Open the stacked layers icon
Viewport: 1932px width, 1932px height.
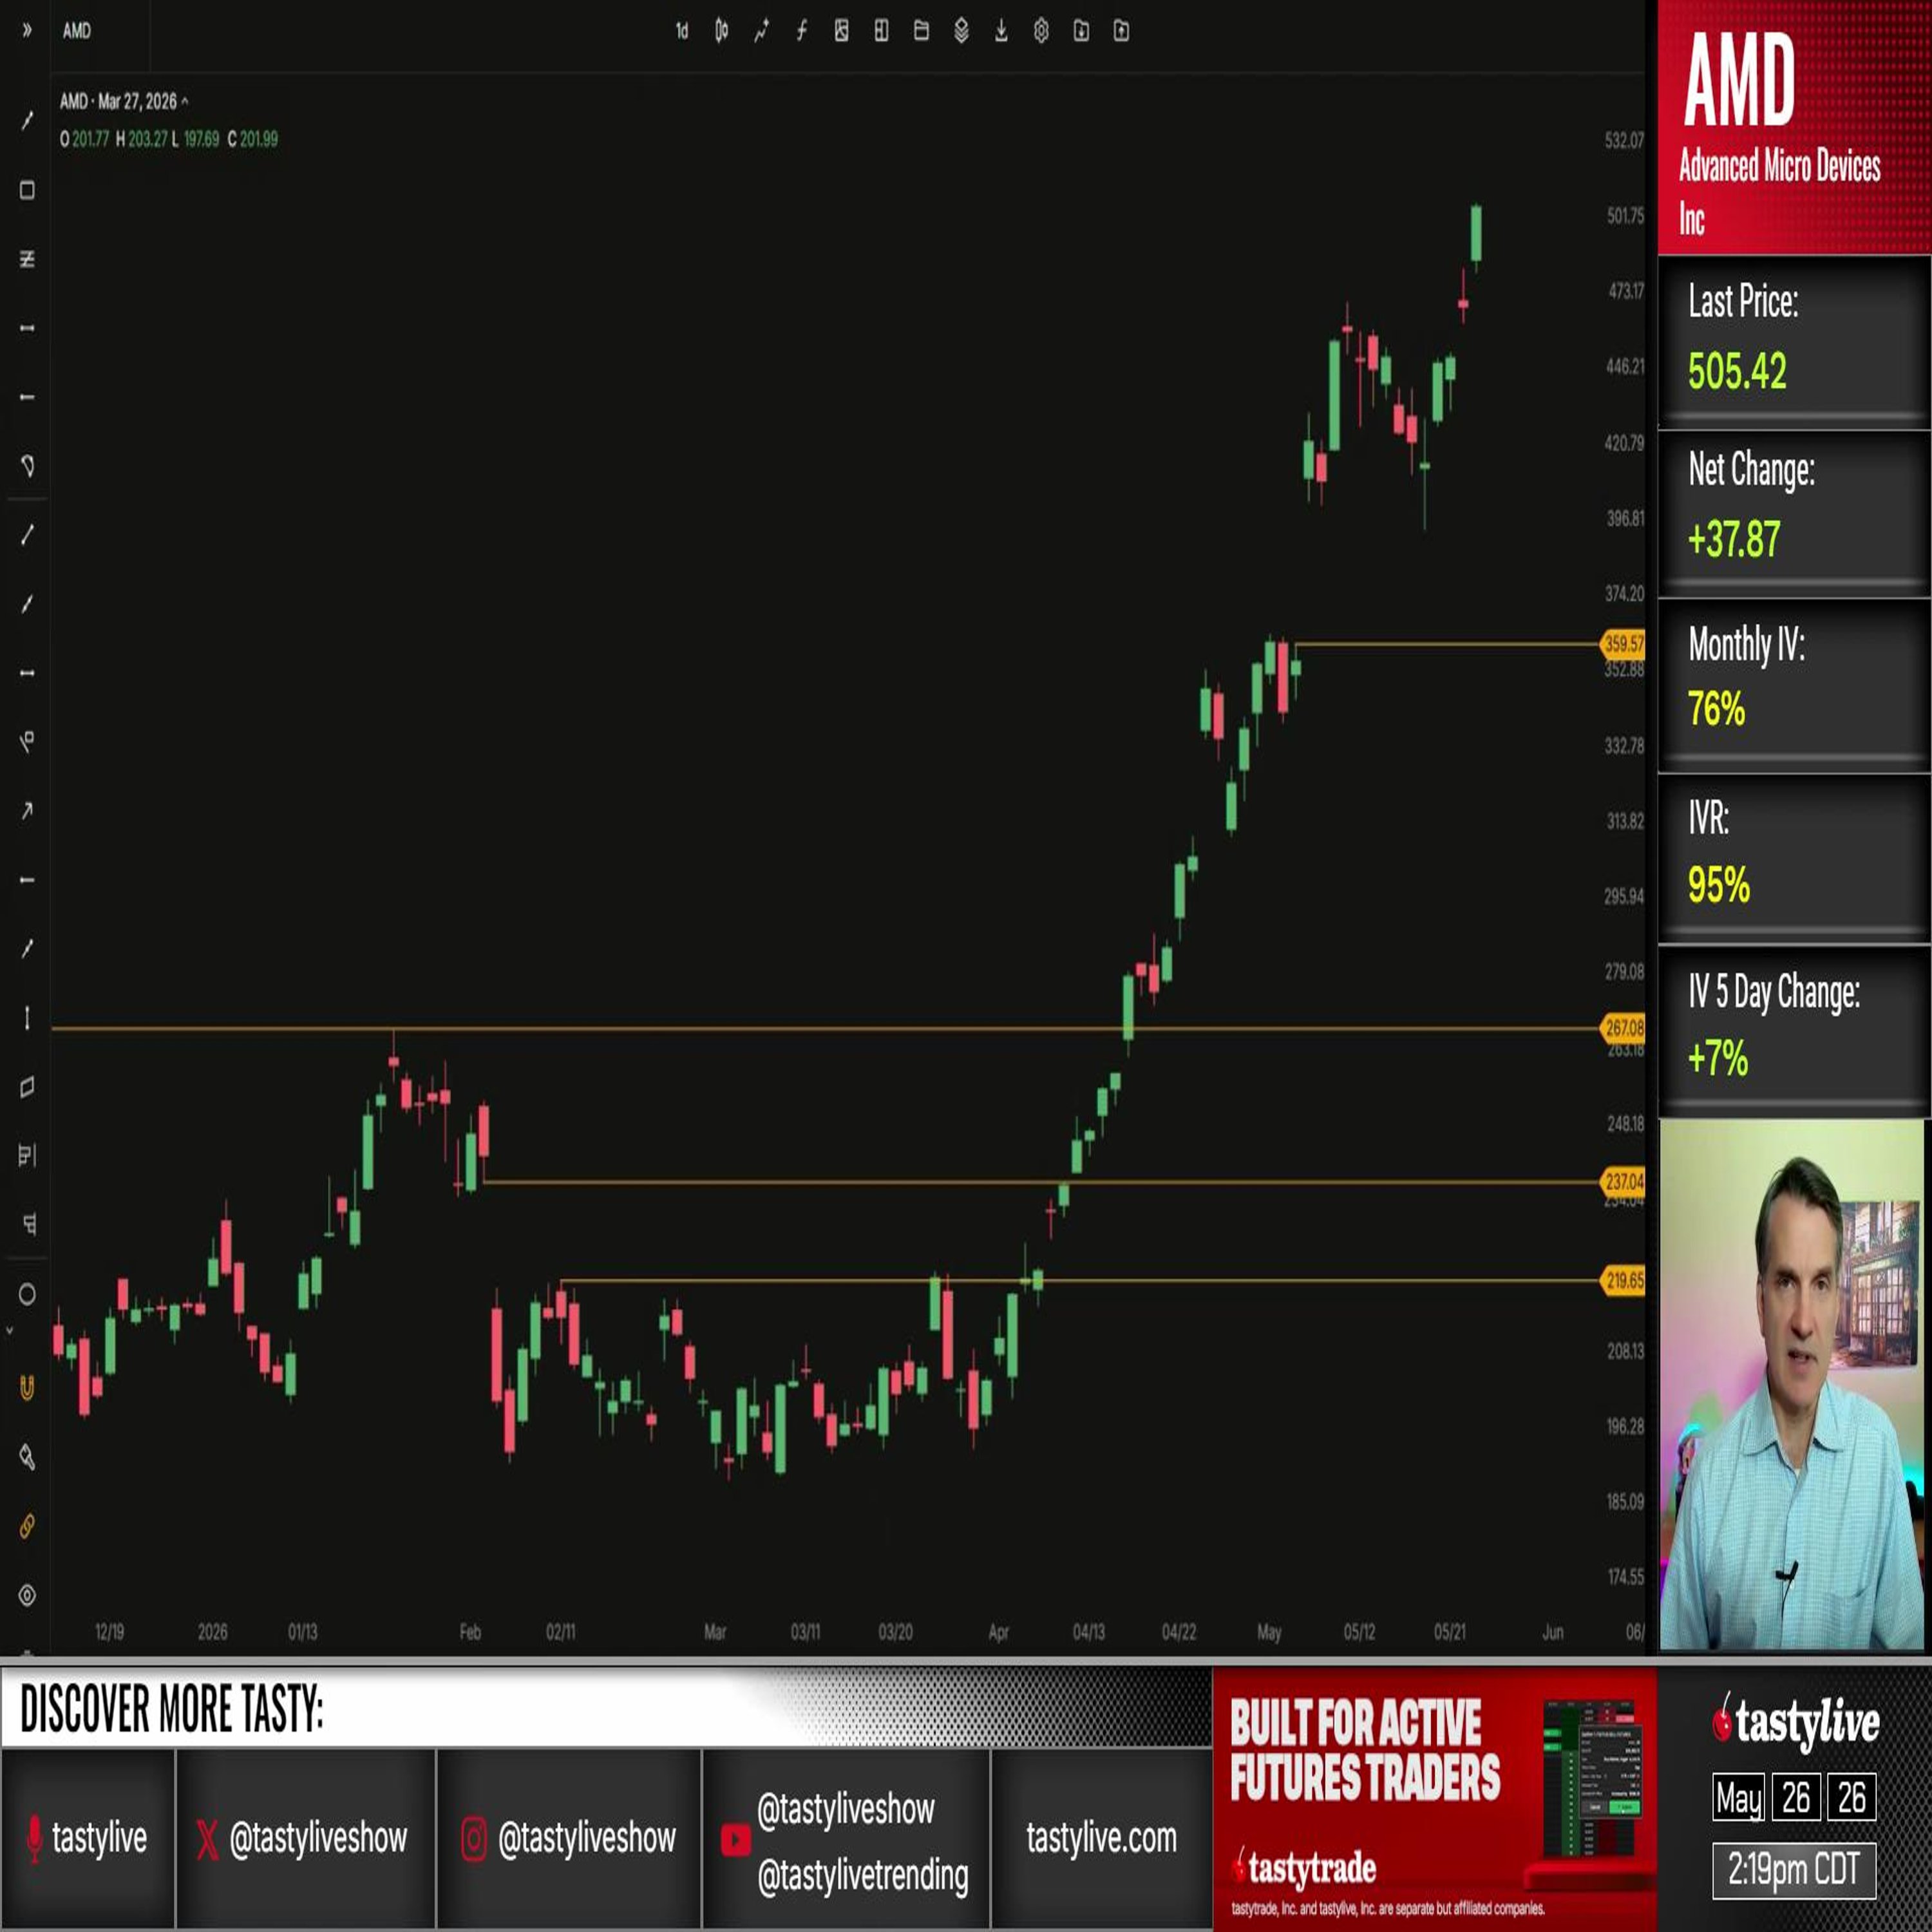tap(961, 31)
